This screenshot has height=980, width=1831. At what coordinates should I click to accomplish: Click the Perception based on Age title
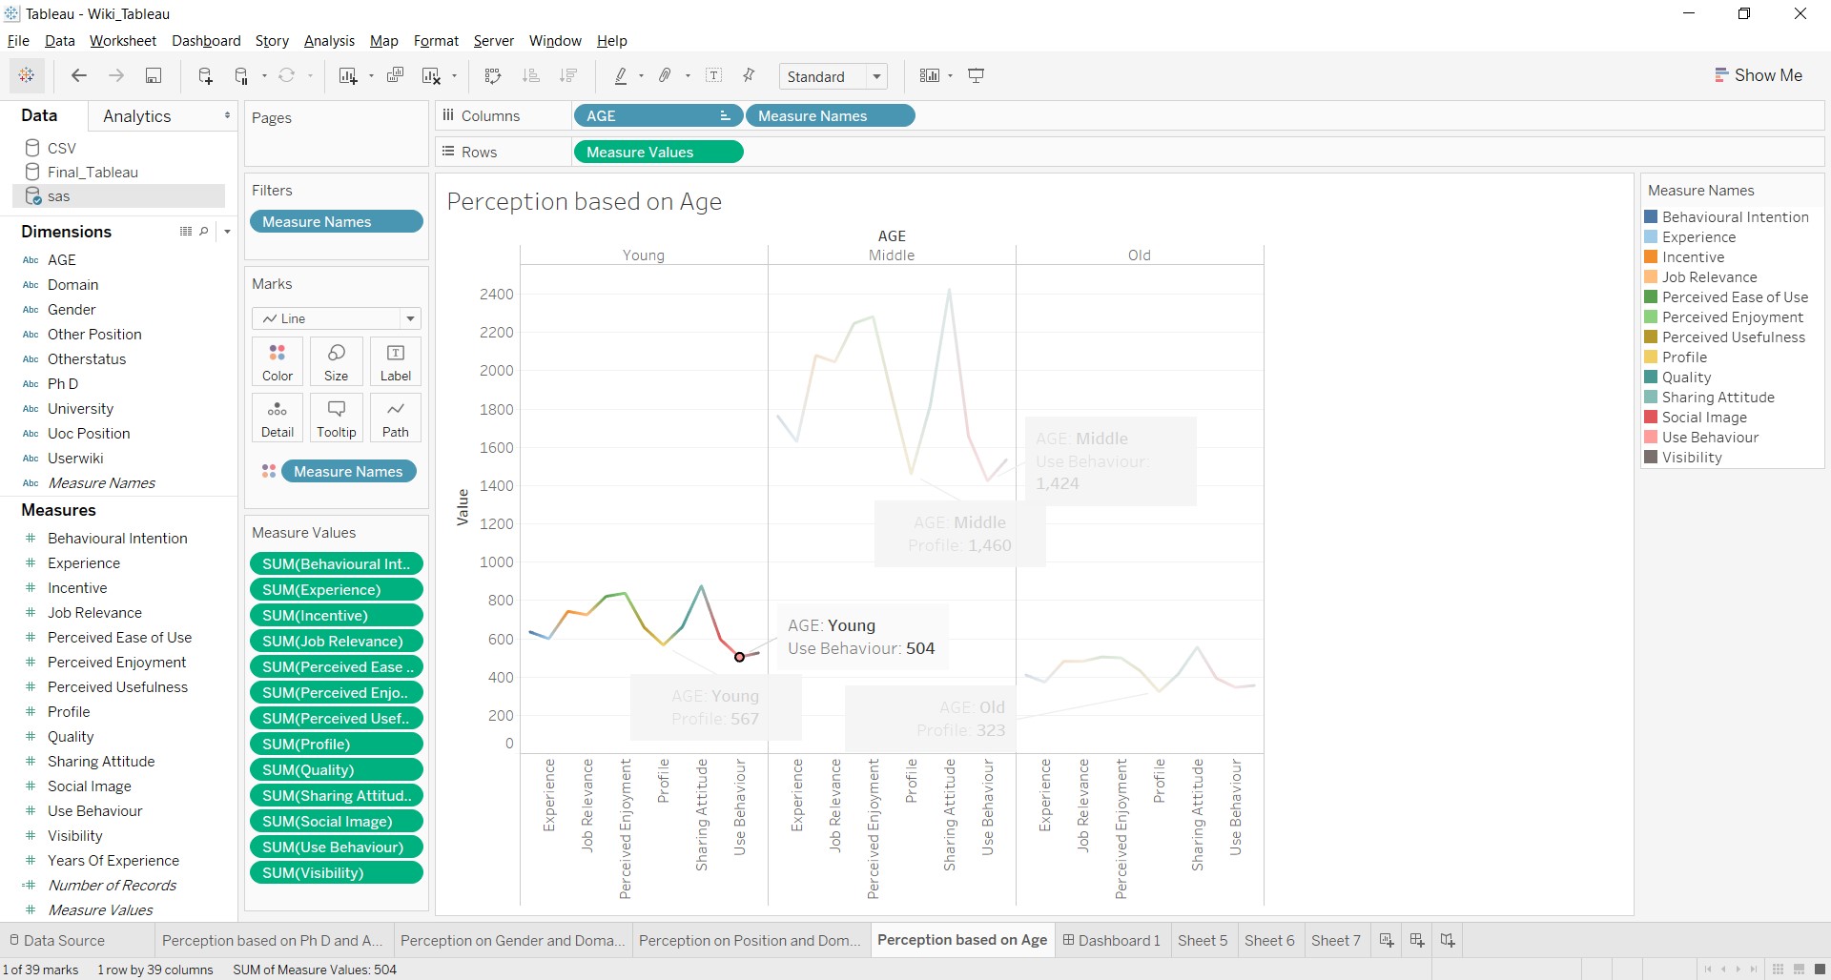click(585, 202)
